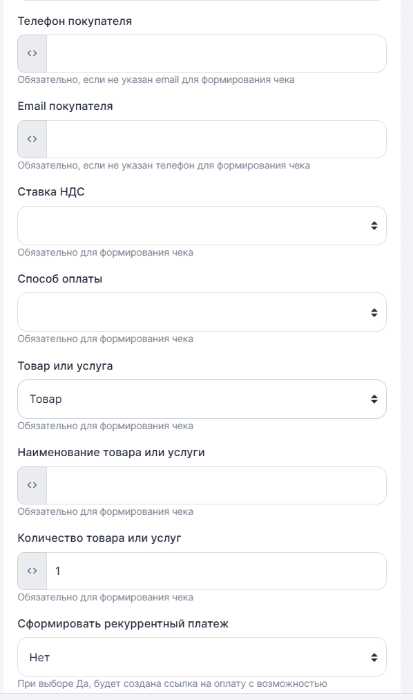413x700 pixels.
Task: Click the arrows icon on рекуррентный платеж selector
Action: [374, 656]
